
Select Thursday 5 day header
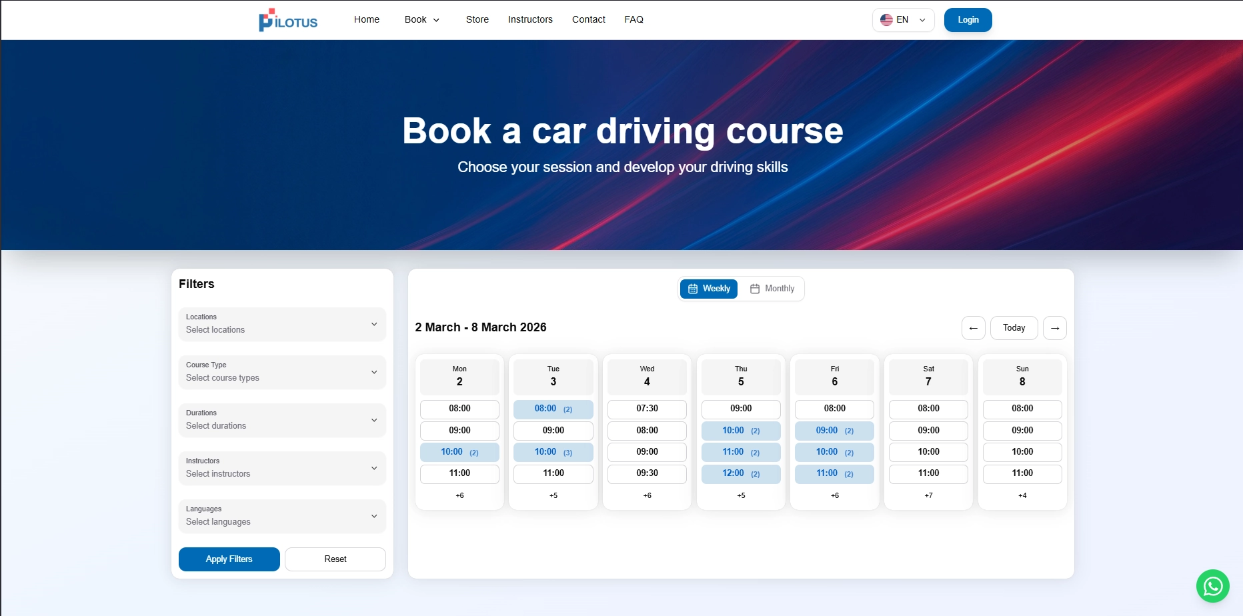tap(741, 377)
